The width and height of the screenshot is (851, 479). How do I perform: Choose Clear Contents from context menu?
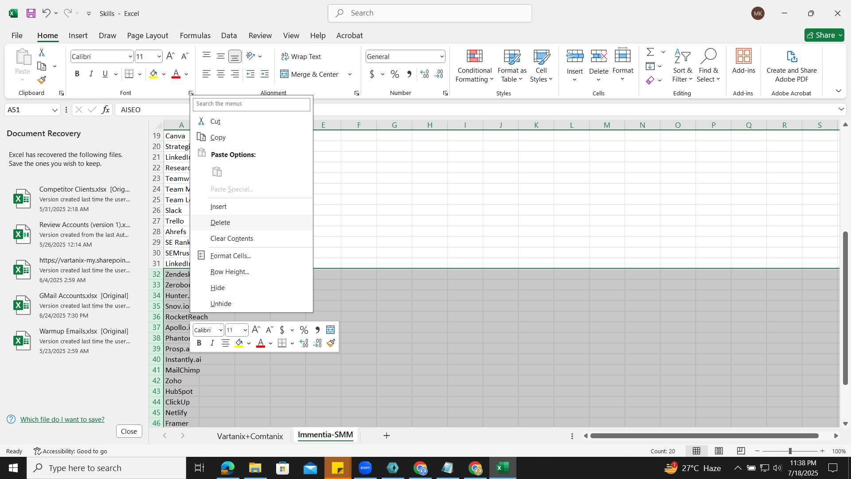pyautogui.click(x=251, y=239)
